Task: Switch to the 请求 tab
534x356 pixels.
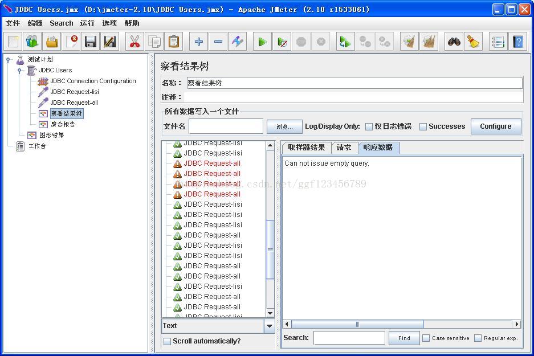Action: pos(344,148)
